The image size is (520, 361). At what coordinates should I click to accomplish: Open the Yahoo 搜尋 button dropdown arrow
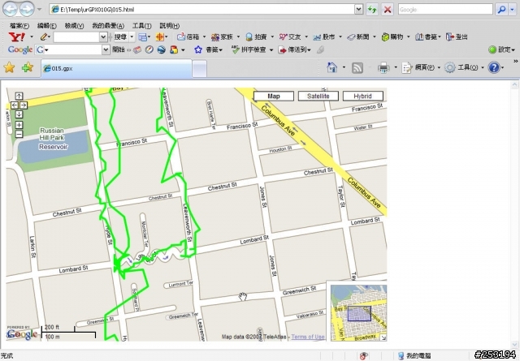(x=132, y=37)
